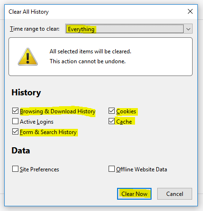
Task: Click the Active Logins label
Action: point(36,122)
